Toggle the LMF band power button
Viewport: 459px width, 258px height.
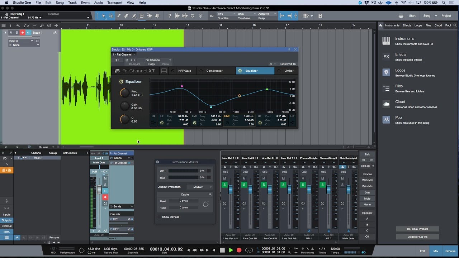coord(195,123)
